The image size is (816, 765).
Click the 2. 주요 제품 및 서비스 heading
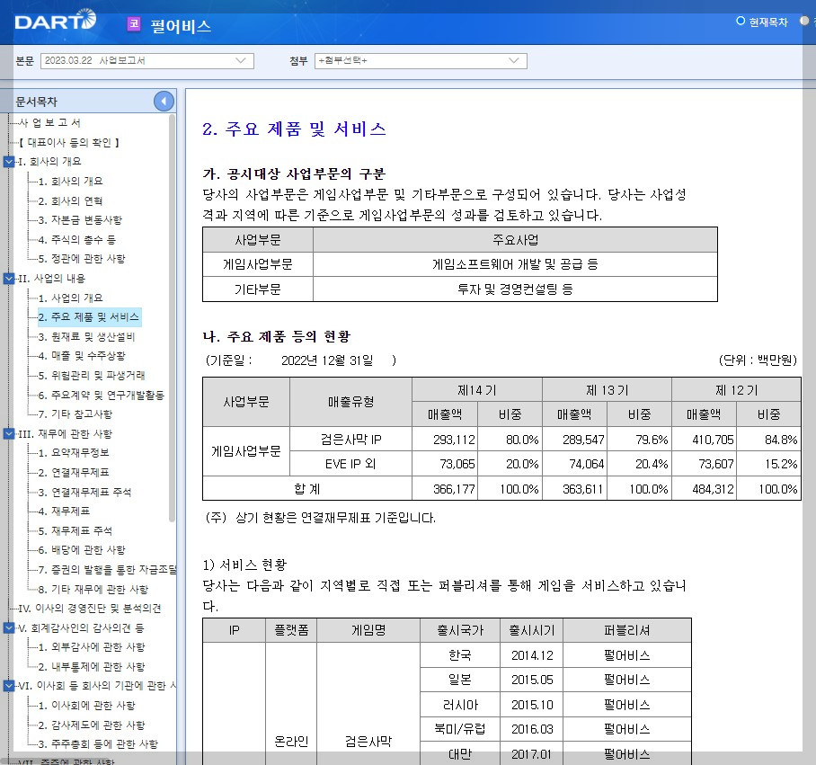[x=294, y=129]
